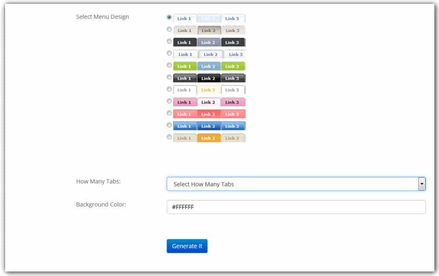Click Link 1 in the first menu preview
This screenshot has height=276, width=439.
[184, 18]
